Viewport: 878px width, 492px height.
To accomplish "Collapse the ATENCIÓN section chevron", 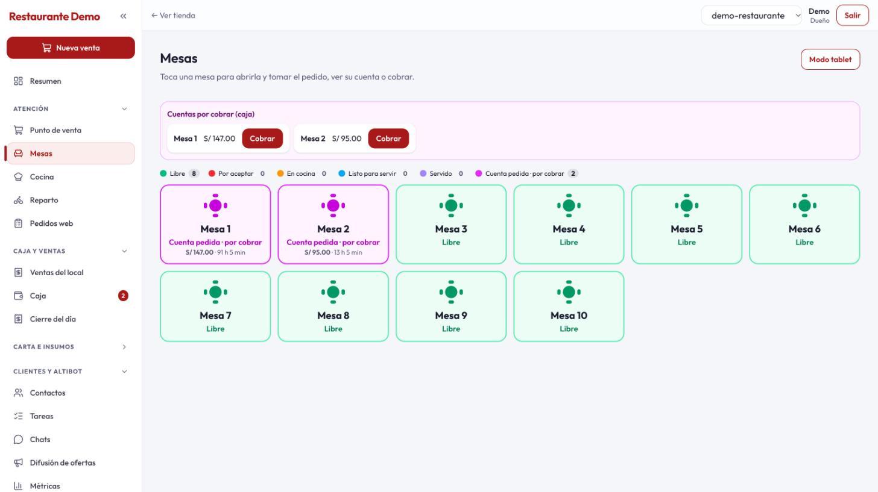I will (x=124, y=109).
